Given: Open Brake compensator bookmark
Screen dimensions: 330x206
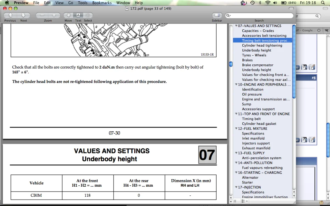Looking at the screenshot, I should [x=257, y=65].
